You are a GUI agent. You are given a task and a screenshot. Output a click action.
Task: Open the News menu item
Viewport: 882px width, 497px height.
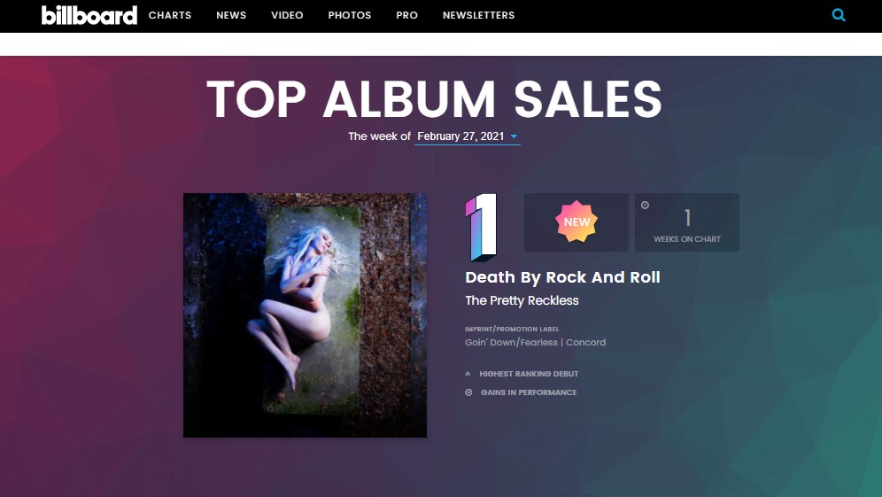[231, 15]
